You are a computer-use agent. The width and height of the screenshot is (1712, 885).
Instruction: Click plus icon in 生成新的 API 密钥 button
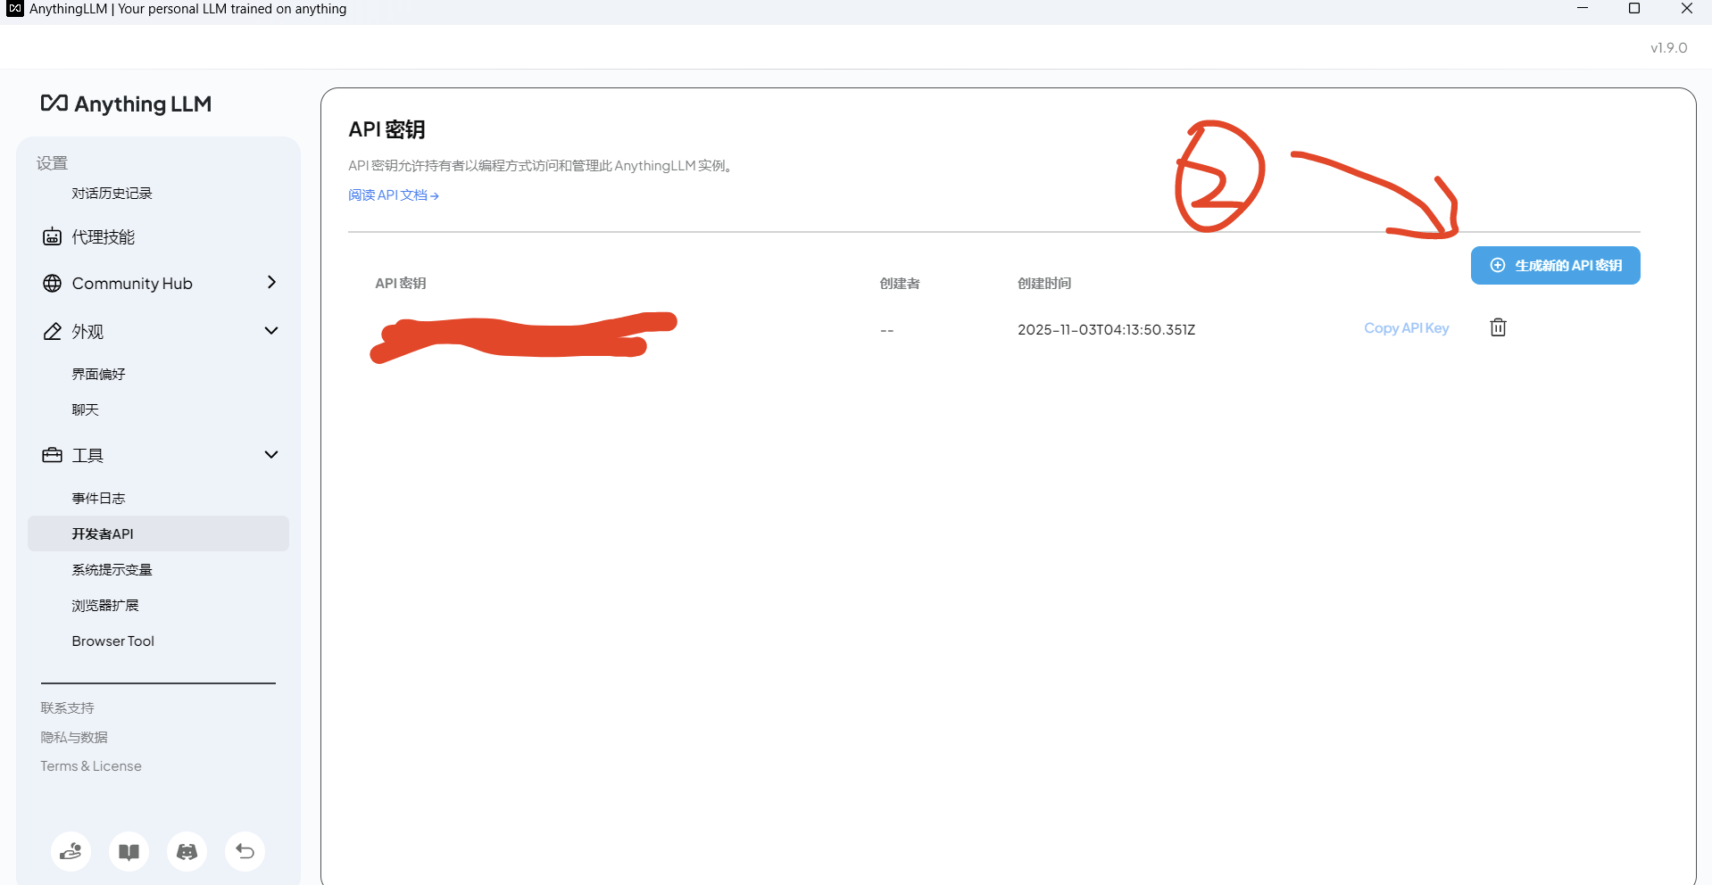(1498, 265)
